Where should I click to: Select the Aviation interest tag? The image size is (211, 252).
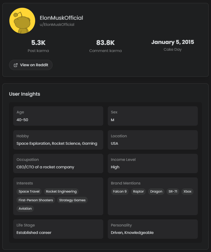click(25, 209)
